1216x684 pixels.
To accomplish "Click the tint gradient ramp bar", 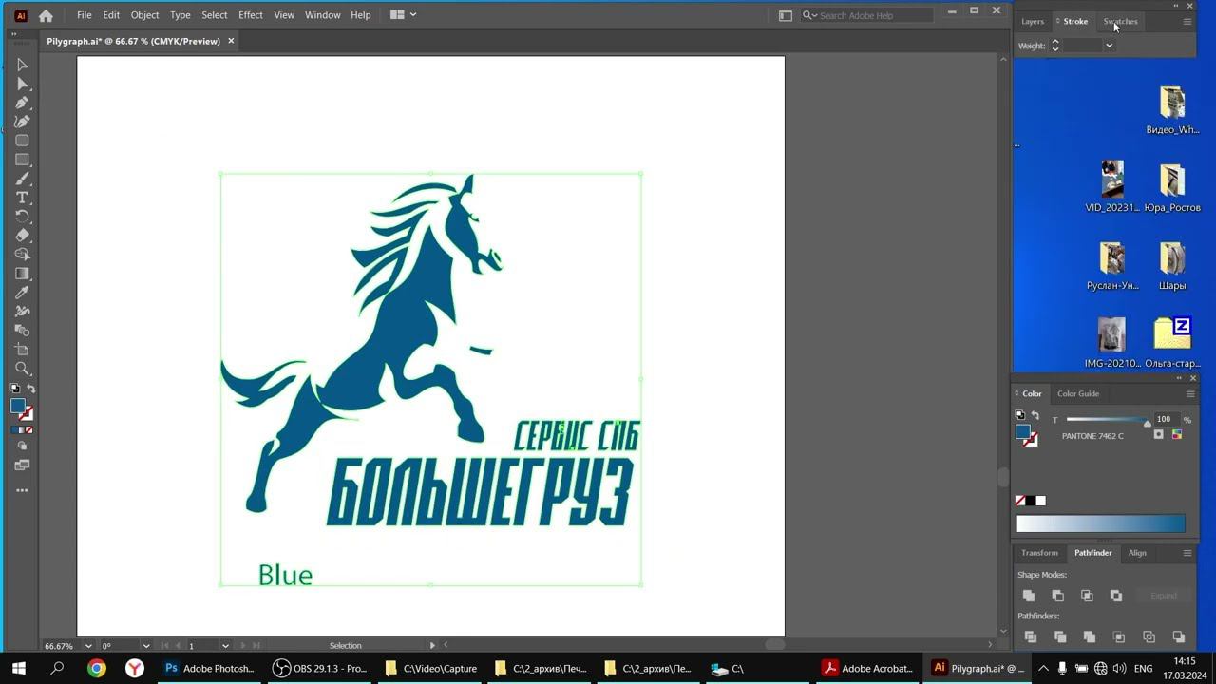I will tap(1101, 523).
